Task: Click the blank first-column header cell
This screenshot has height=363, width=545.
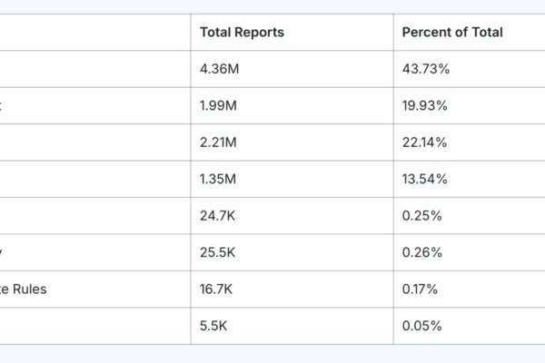Action: 91,33
